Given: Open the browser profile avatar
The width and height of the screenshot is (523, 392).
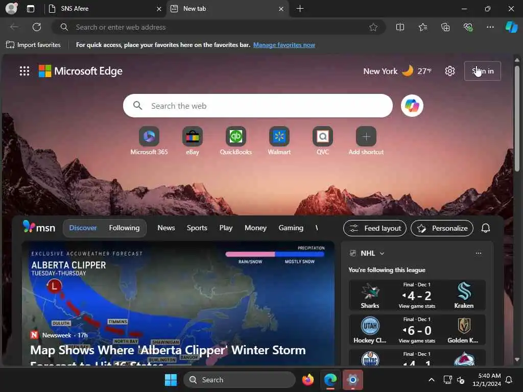Looking at the screenshot, I should click(11, 8).
